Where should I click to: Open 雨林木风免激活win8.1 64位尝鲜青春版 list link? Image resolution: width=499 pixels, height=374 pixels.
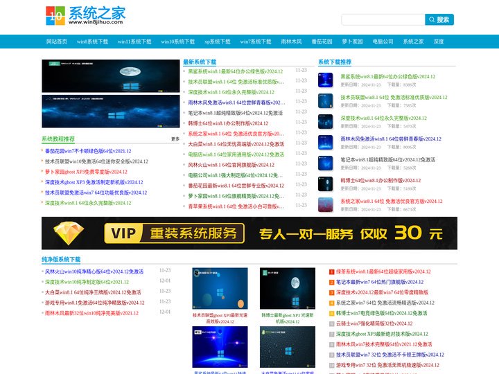(236, 103)
